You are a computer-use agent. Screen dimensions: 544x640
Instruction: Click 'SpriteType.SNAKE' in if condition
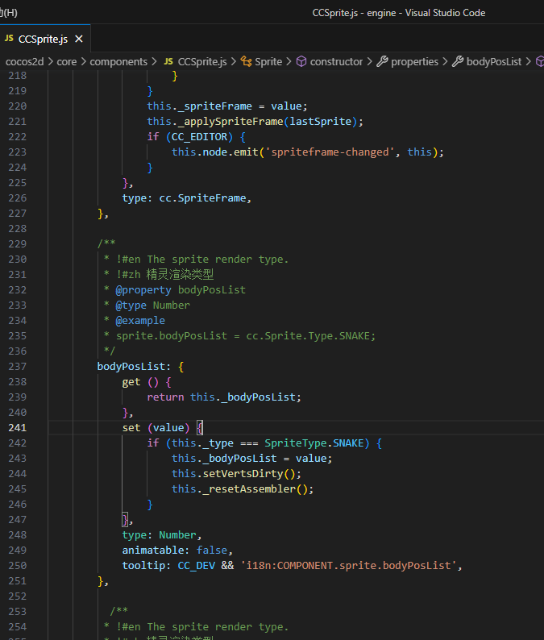[314, 443]
